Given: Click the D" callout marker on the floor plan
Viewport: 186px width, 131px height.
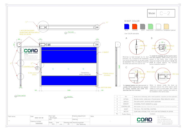Looking at the screenshot, I should (26, 22).
